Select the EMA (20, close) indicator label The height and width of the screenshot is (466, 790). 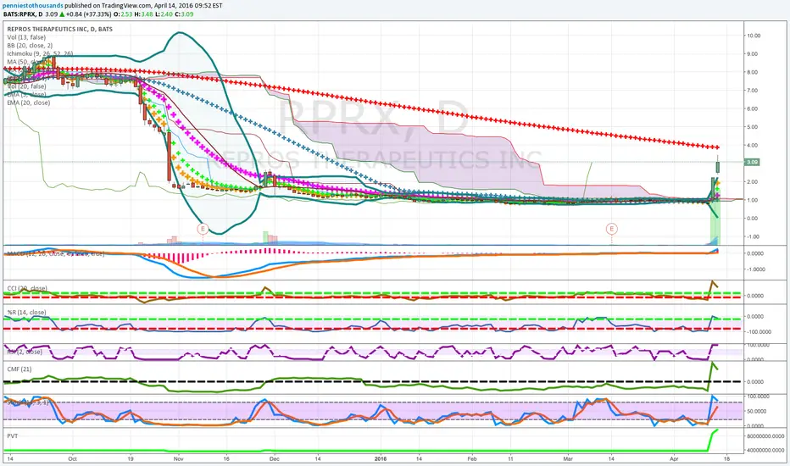28,103
